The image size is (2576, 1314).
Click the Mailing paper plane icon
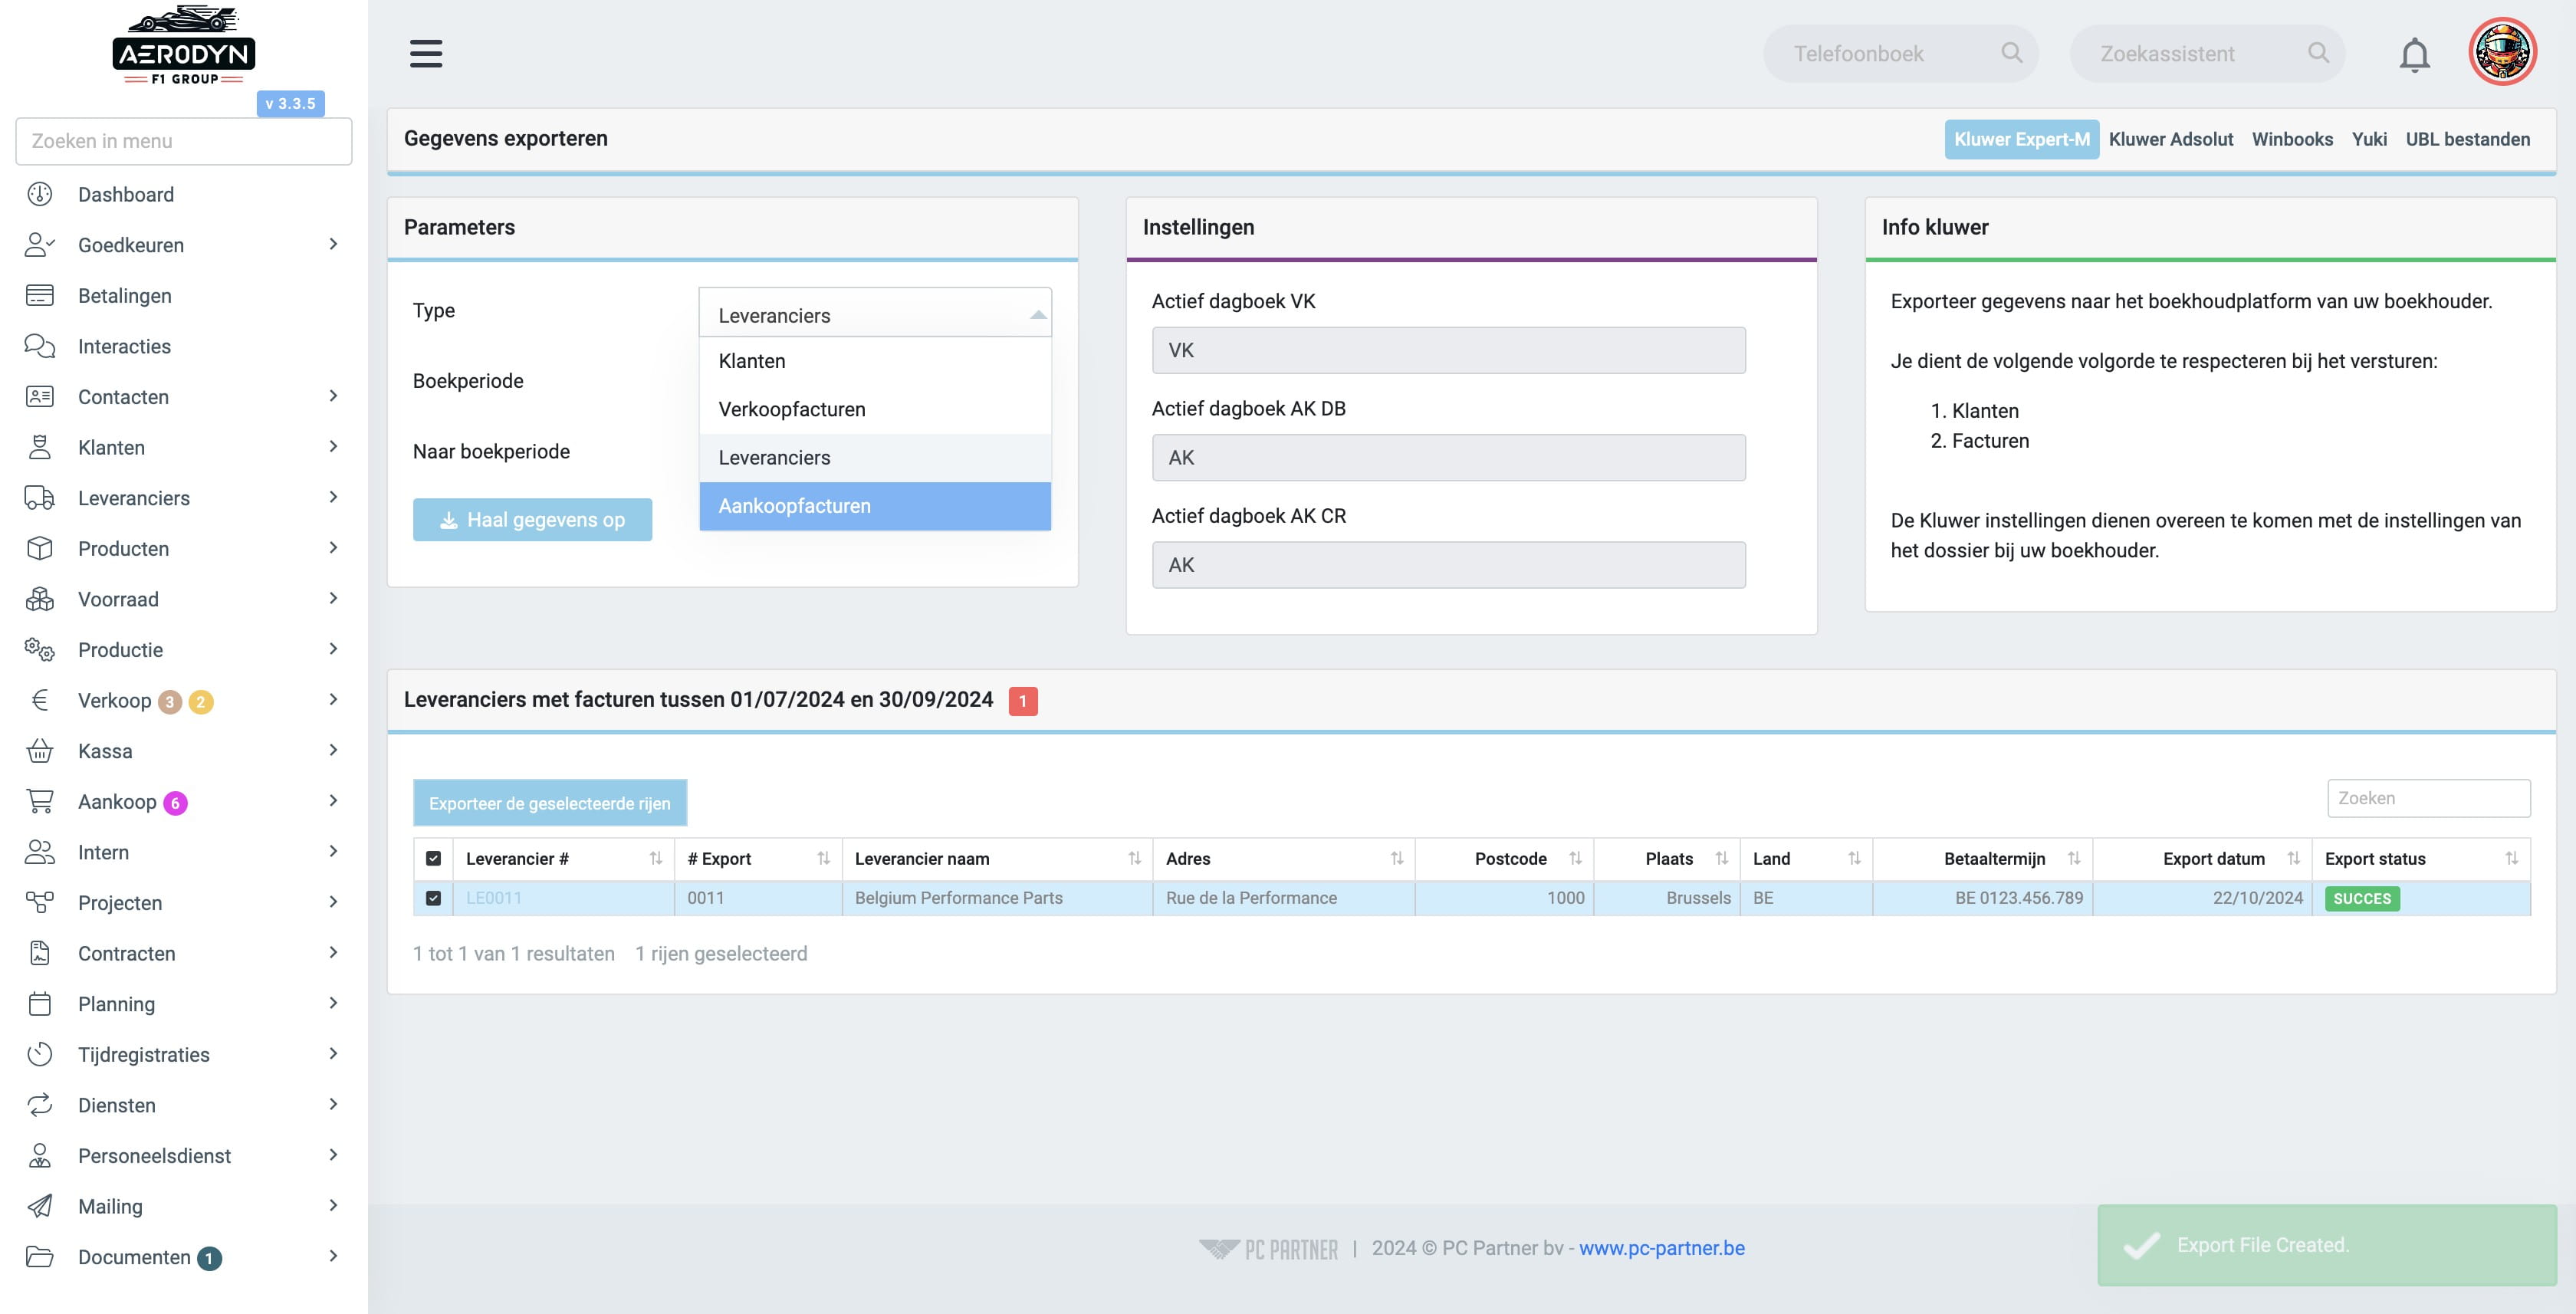[40, 1206]
